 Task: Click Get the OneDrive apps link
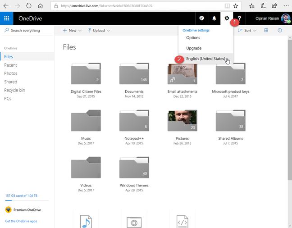pos(21,221)
